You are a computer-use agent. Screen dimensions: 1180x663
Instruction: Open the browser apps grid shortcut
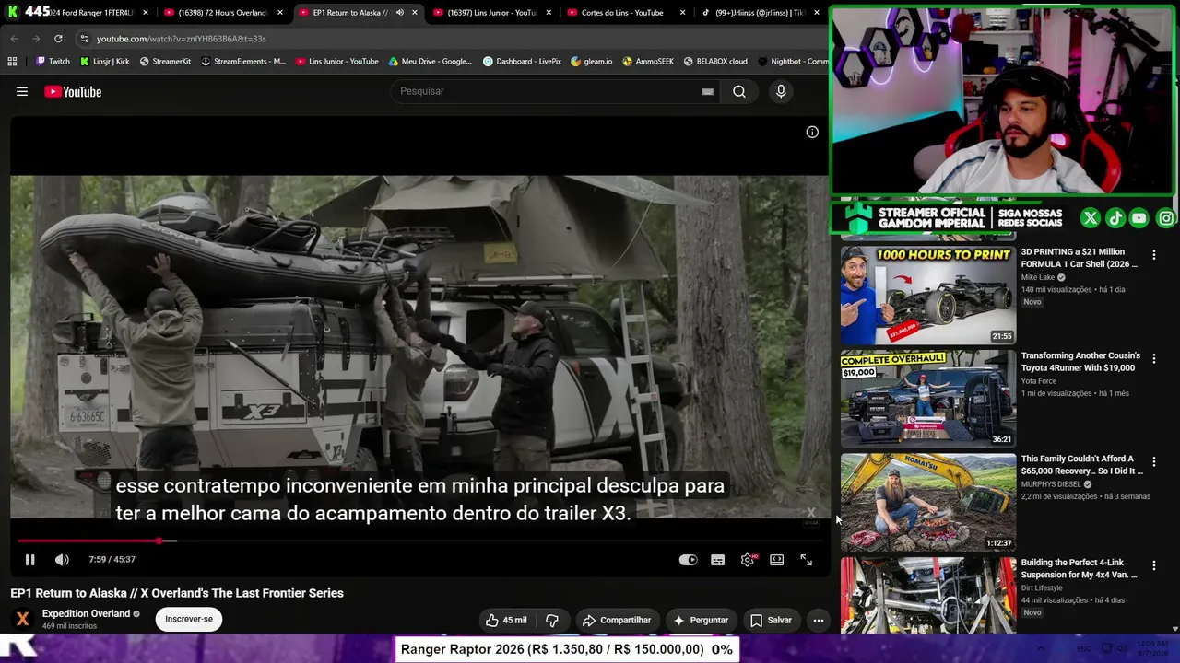[x=12, y=62]
